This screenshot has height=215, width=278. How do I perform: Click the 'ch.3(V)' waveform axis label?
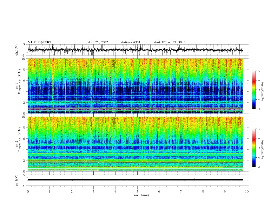click(17, 180)
